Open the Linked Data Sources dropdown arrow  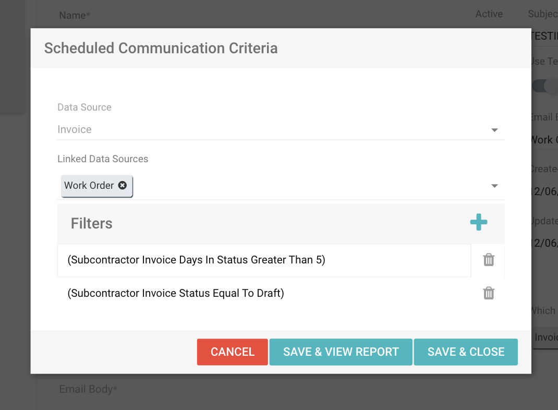point(494,186)
